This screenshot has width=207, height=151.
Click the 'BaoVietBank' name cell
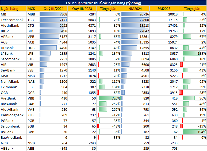pyautogui.click(x=13, y=137)
